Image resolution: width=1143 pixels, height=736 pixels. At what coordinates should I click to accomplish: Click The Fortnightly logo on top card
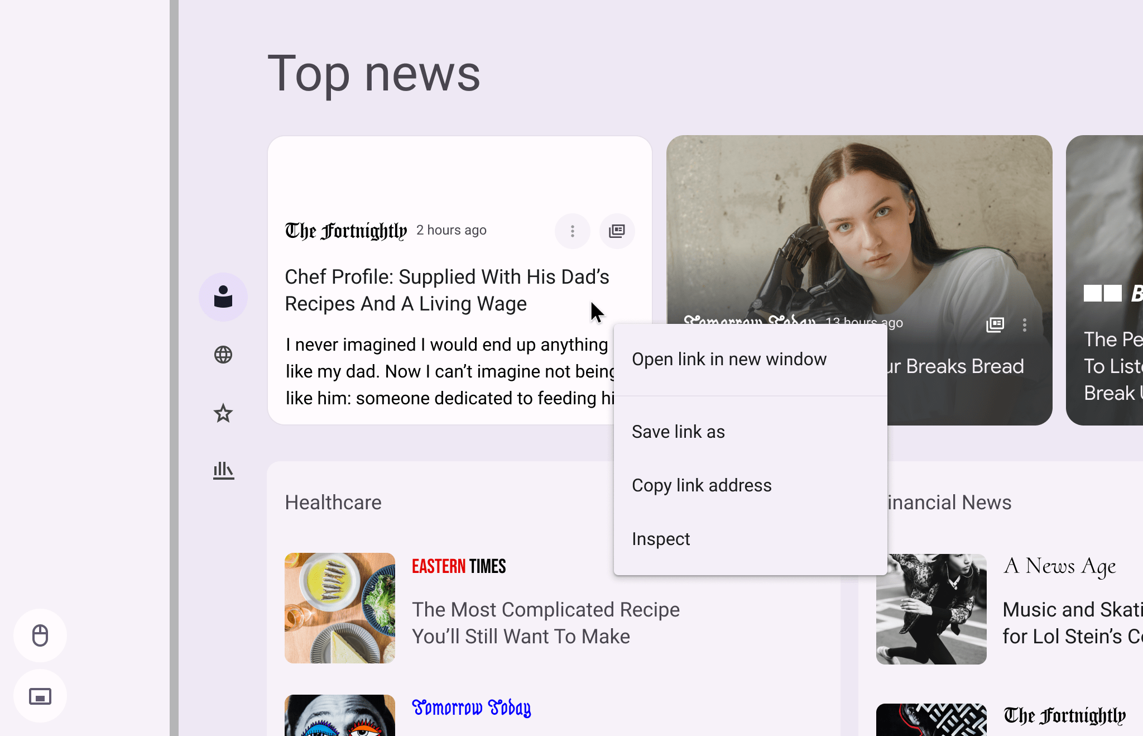346,231
